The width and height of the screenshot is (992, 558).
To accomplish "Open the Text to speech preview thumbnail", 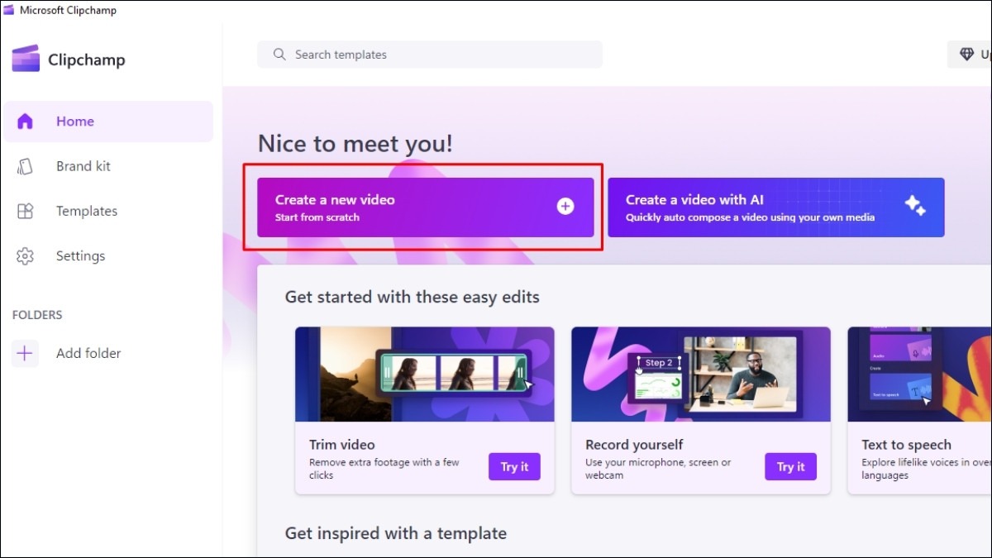I will [919, 374].
